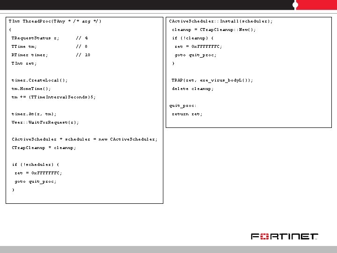The width and height of the screenshot is (337, 253).
Task: Select the 'new CActiveScheduler;' assignment line
Action: (85, 139)
